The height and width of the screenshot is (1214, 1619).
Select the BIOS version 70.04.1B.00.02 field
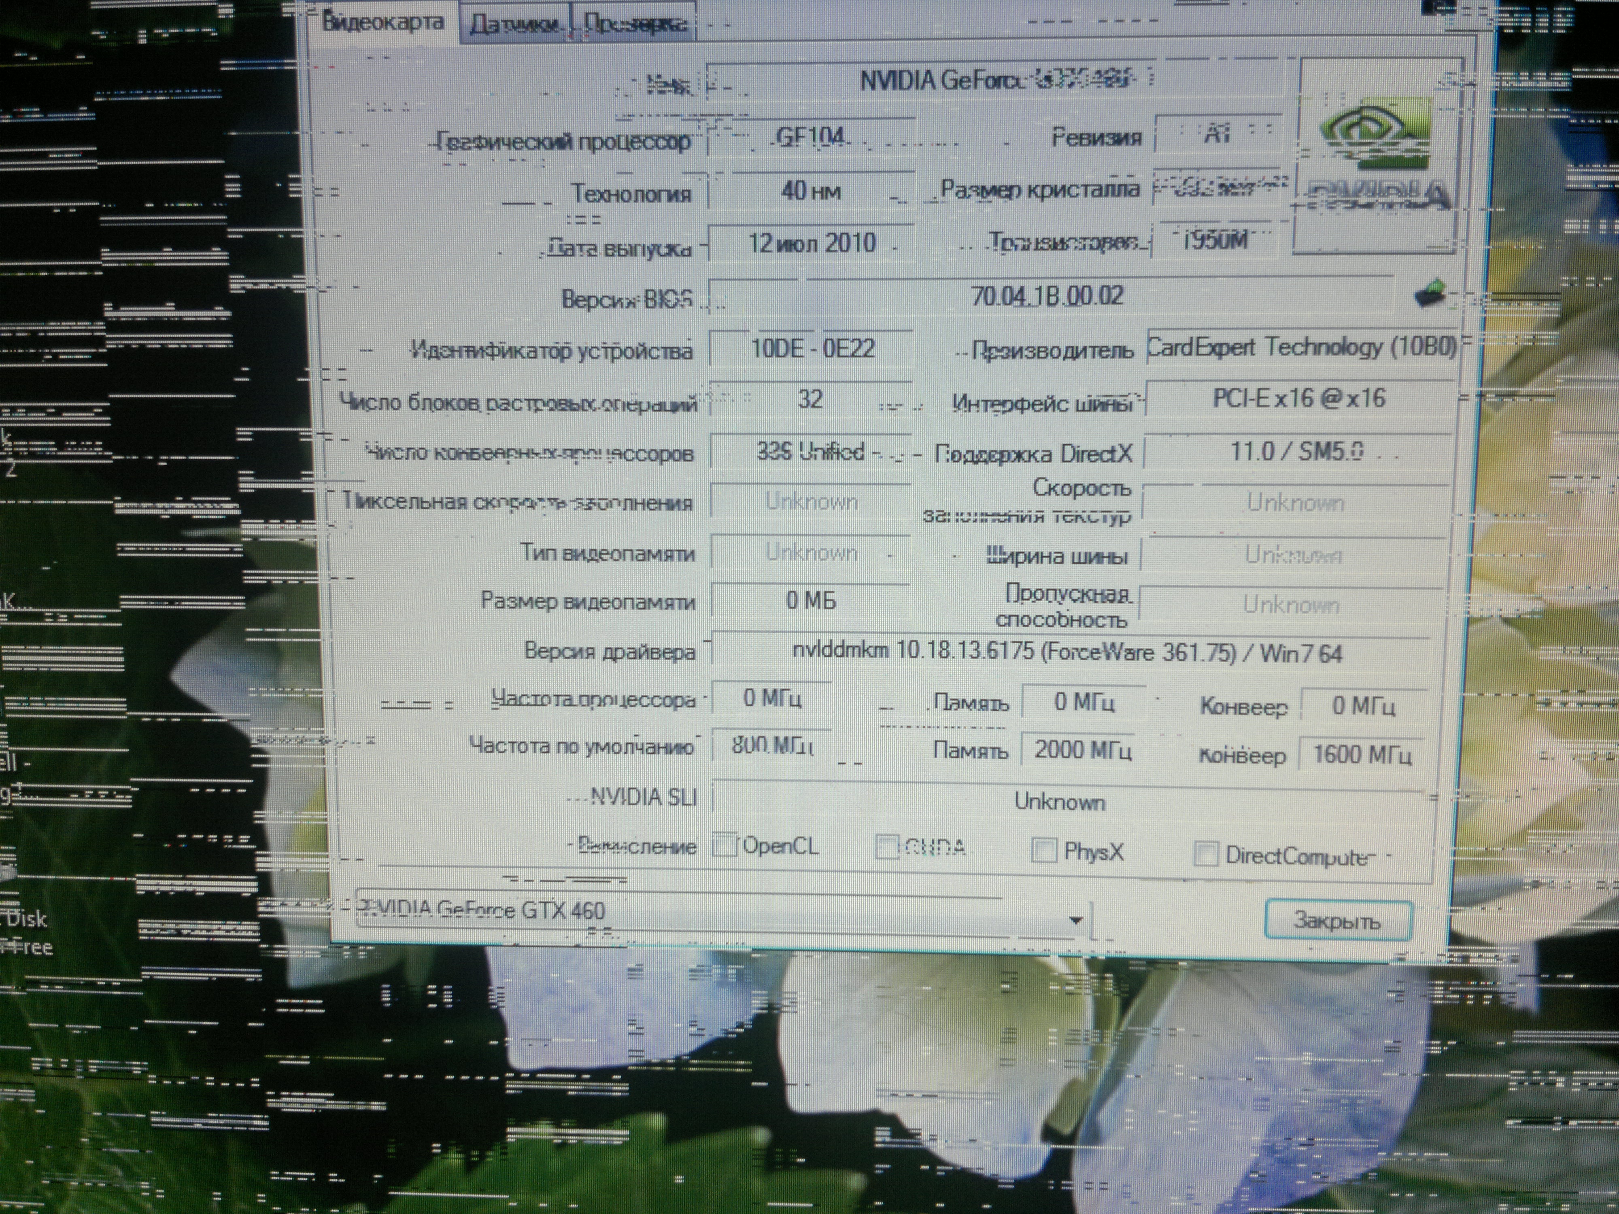pyautogui.click(x=1047, y=296)
